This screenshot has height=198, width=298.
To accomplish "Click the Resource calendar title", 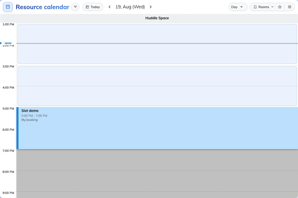I will 42,7.
